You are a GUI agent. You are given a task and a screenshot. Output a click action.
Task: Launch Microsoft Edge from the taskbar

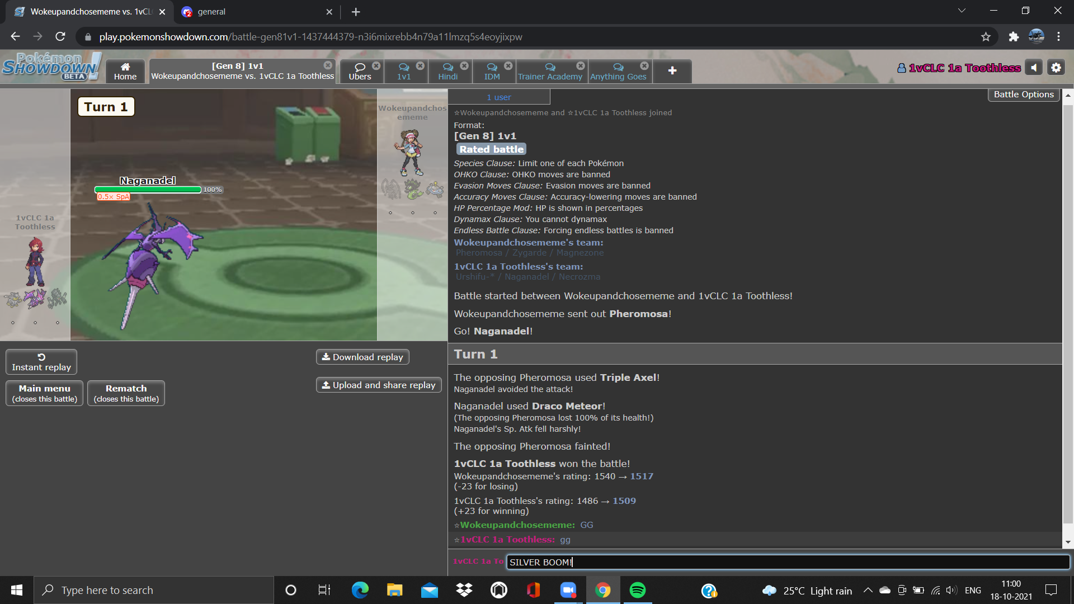pos(360,590)
